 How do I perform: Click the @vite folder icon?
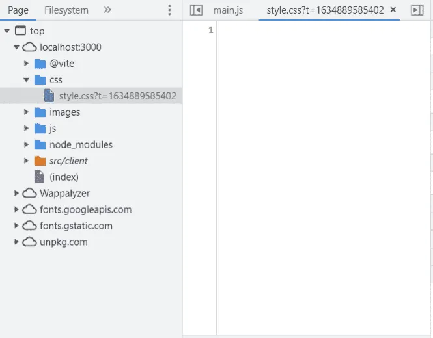pos(40,64)
